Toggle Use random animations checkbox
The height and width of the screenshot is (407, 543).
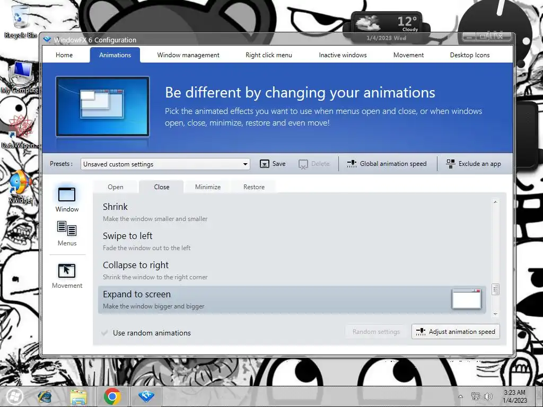pyautogui.click(x=104, y=333)
